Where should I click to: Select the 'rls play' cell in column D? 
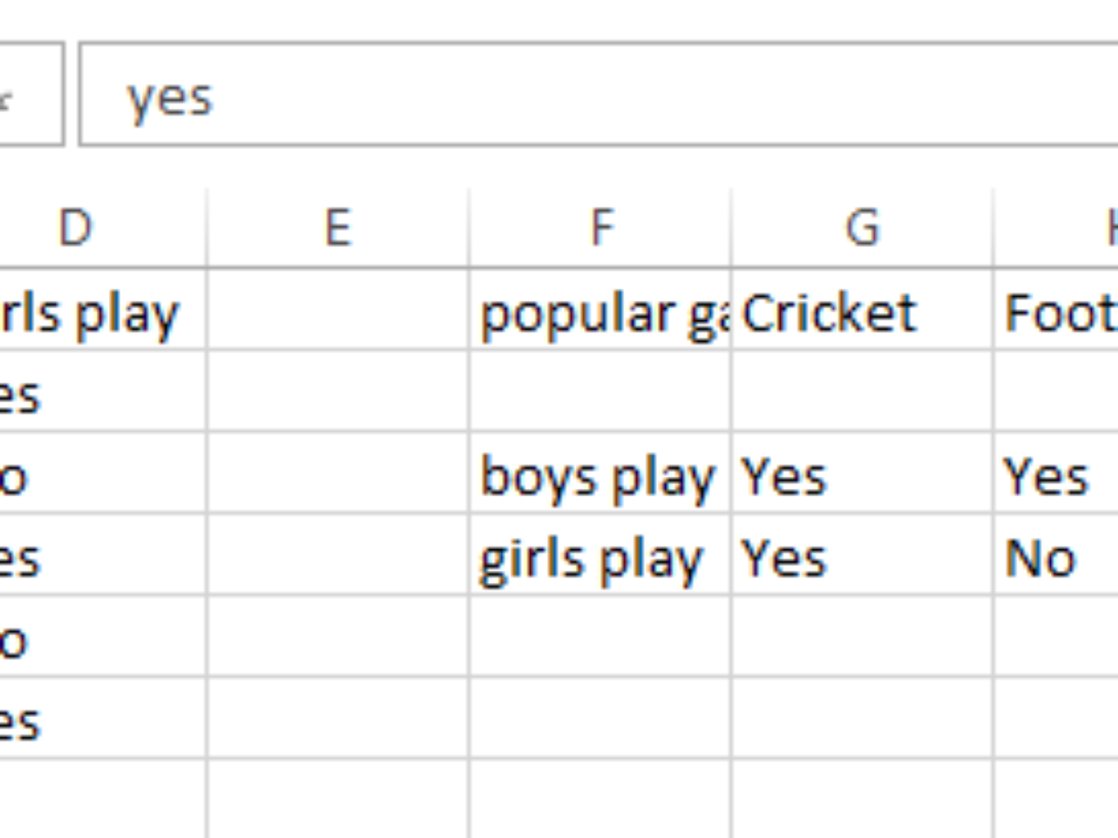pyautogui.click(x=93, y=313)
